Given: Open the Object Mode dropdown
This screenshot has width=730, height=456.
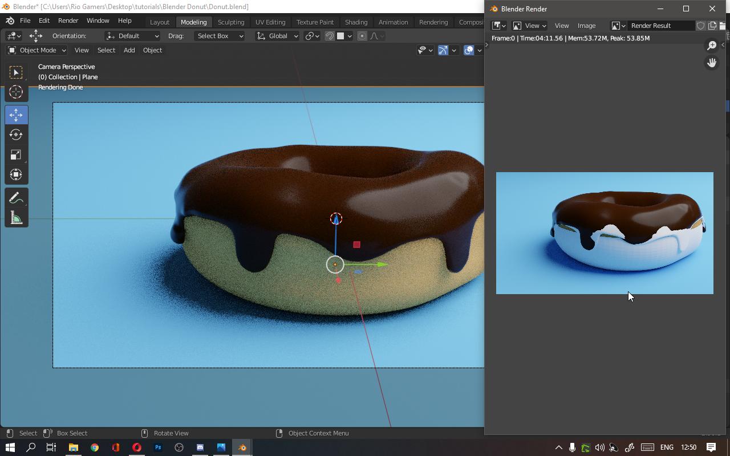Looking at the screenshot, I should coord(36,50).
